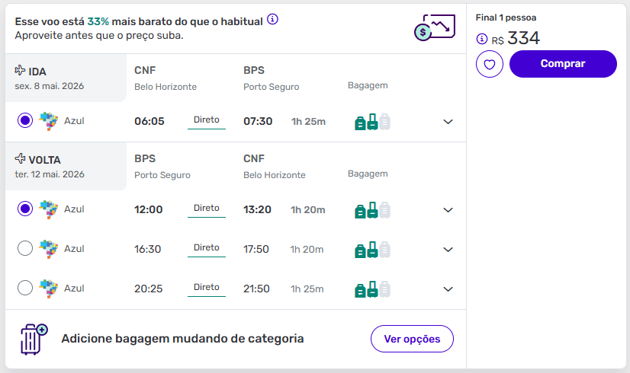This screenshot has width=630, height=373.
Task: Open Ver opções for baggage categories
Action: pos(412,339)
